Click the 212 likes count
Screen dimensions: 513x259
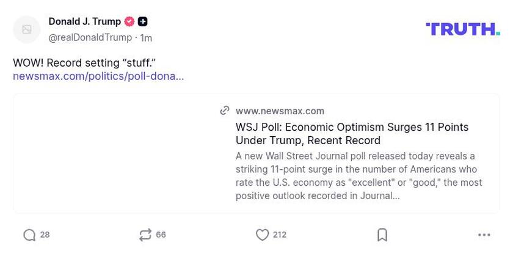[x=280, y=235]
